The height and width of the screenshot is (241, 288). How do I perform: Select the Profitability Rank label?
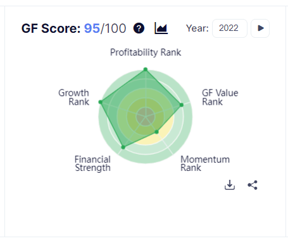point(146,52)
